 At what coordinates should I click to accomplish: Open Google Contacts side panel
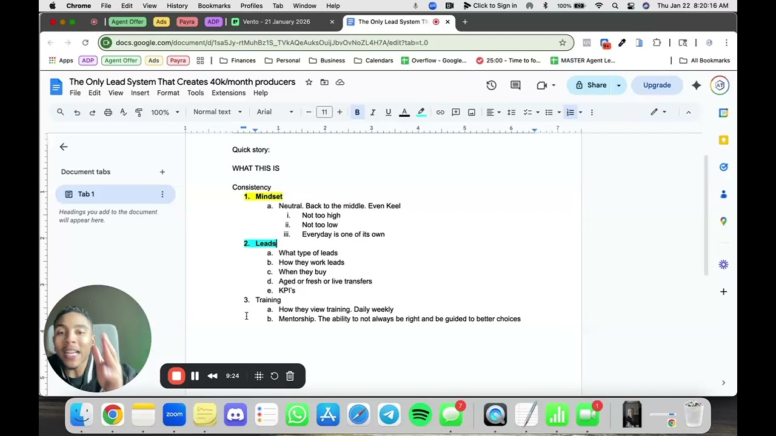click(723, 194)
